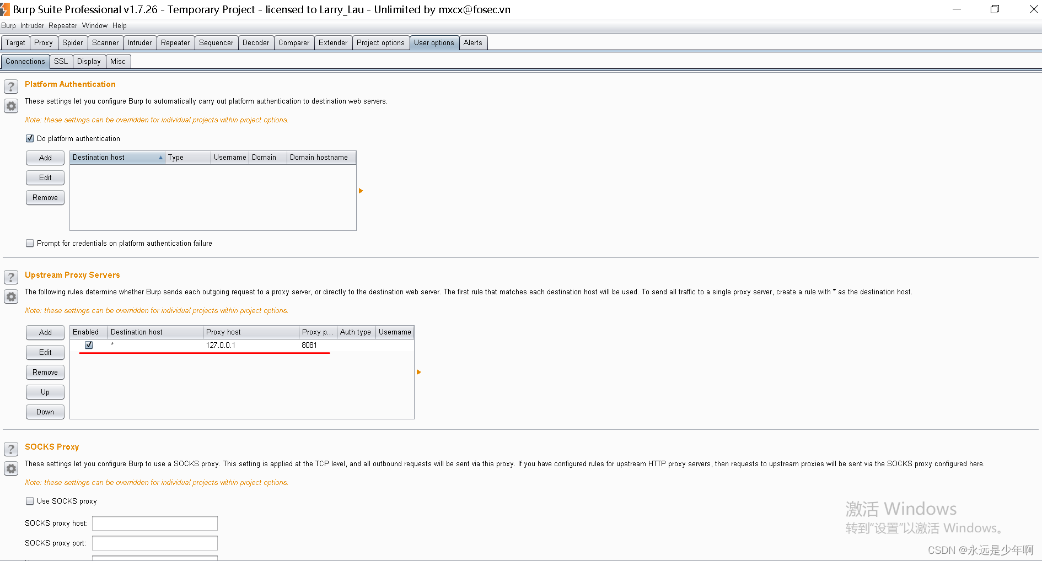The height and width of the screenshot is (561, 1042).
Task: Select the User options tab
Action: 434,42
